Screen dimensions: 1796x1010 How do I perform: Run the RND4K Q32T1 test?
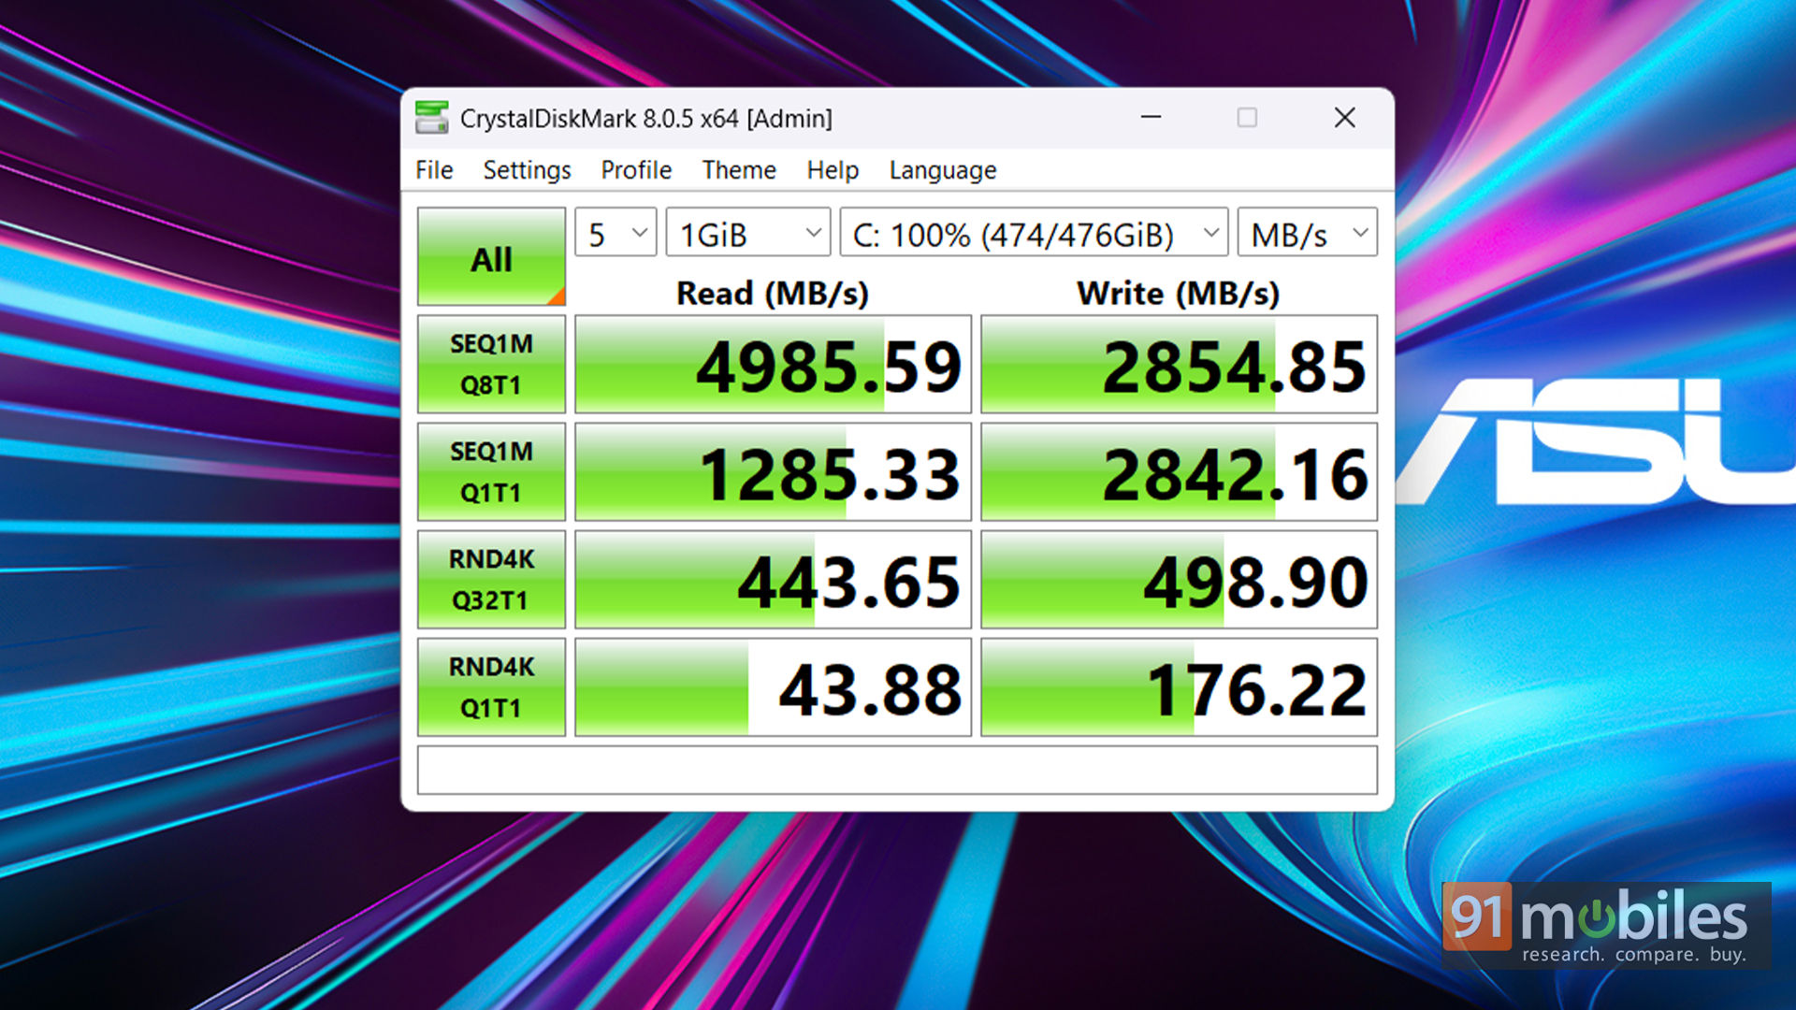(x=491, y=580)
